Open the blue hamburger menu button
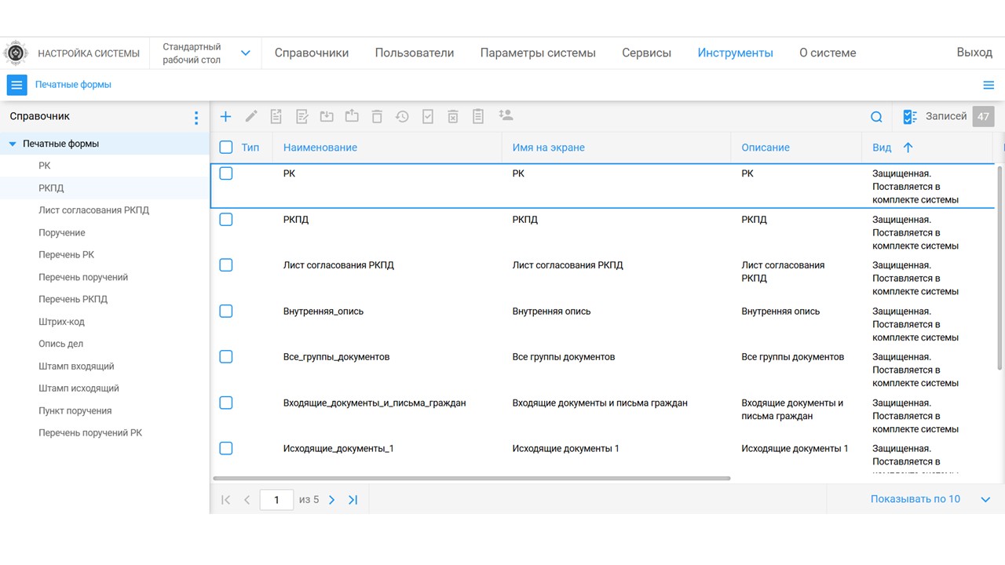This screenshot has width=1005, height=565. tap(16, 85)
